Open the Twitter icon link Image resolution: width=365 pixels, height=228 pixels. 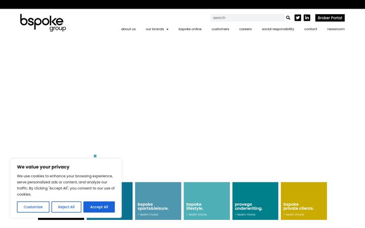coord(298,18)
